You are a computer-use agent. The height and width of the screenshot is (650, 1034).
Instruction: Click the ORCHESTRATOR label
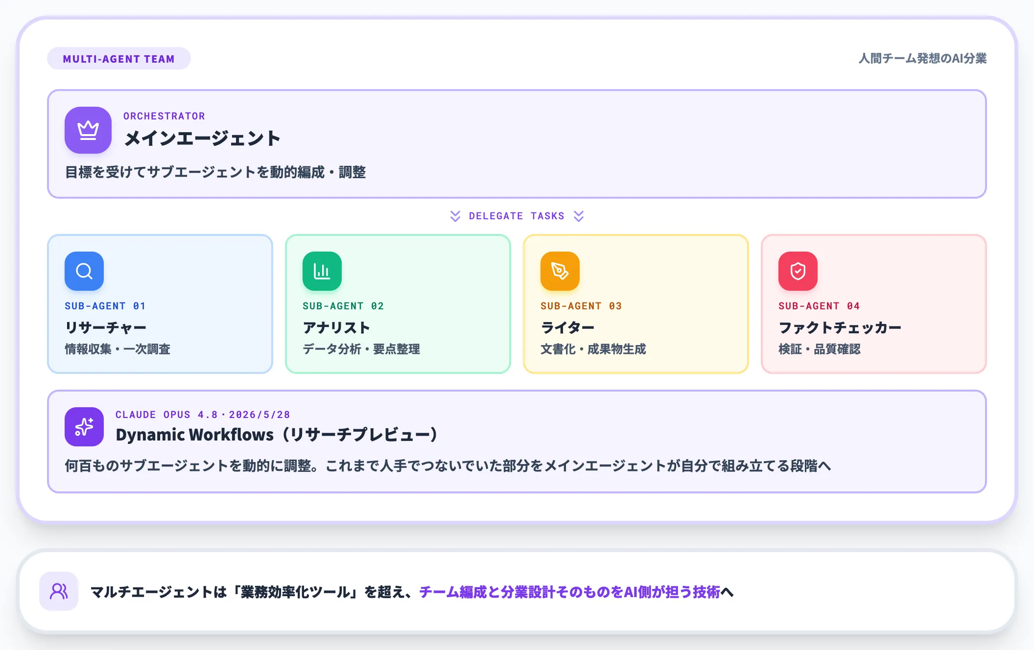click(164, 116)
